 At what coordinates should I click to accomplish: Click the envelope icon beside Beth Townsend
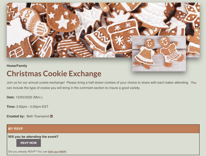pyautogui.click(x=51, y=116)
